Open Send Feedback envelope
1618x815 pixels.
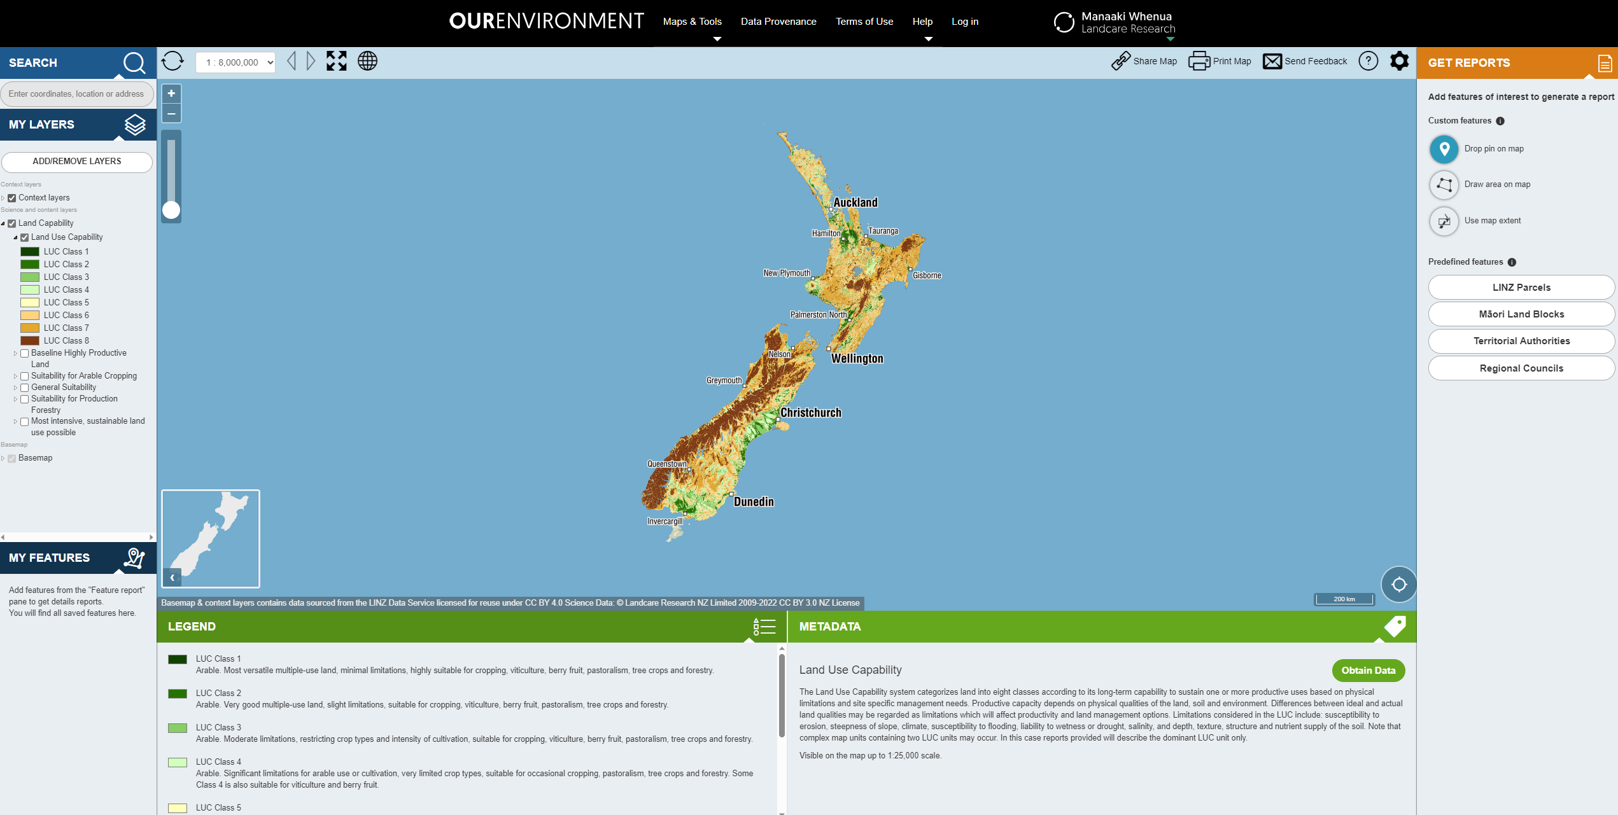(x=1272, y=61)
